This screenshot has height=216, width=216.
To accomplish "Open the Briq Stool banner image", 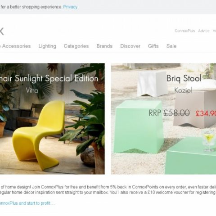I will (x=163, y=119).
